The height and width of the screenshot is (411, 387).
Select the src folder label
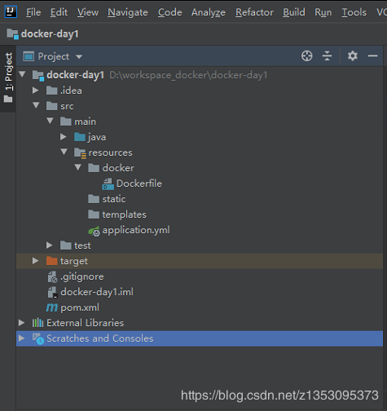point(67,106)
